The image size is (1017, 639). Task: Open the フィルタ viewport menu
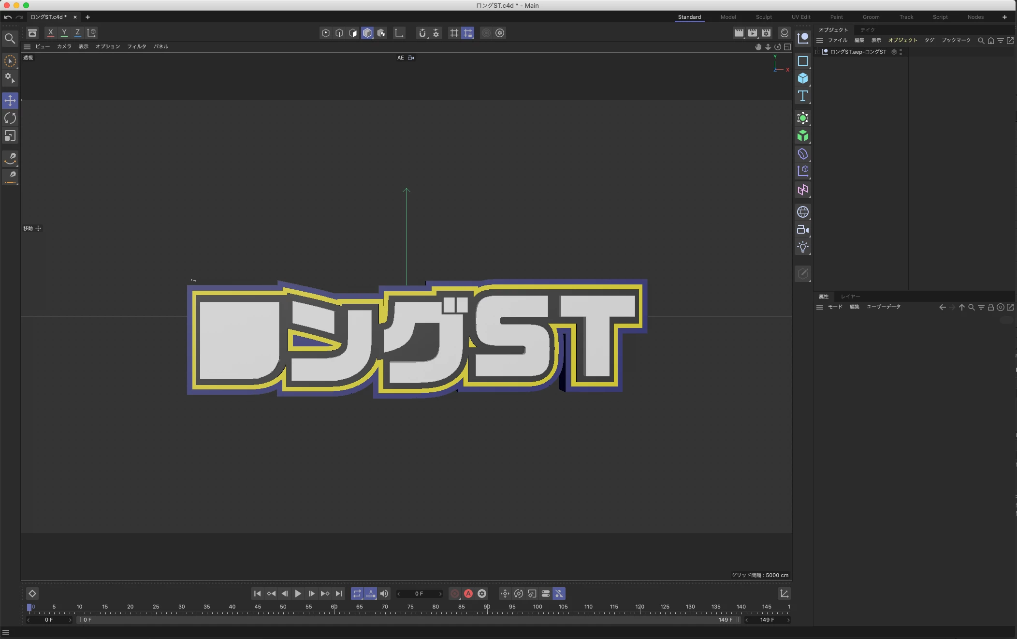(x=136, y=46)
